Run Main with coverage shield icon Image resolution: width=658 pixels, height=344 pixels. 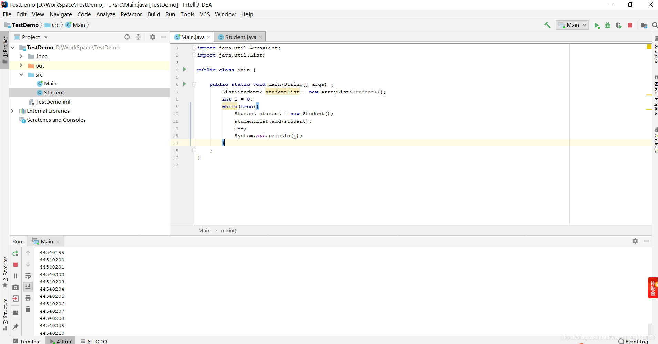click(619, 25)
